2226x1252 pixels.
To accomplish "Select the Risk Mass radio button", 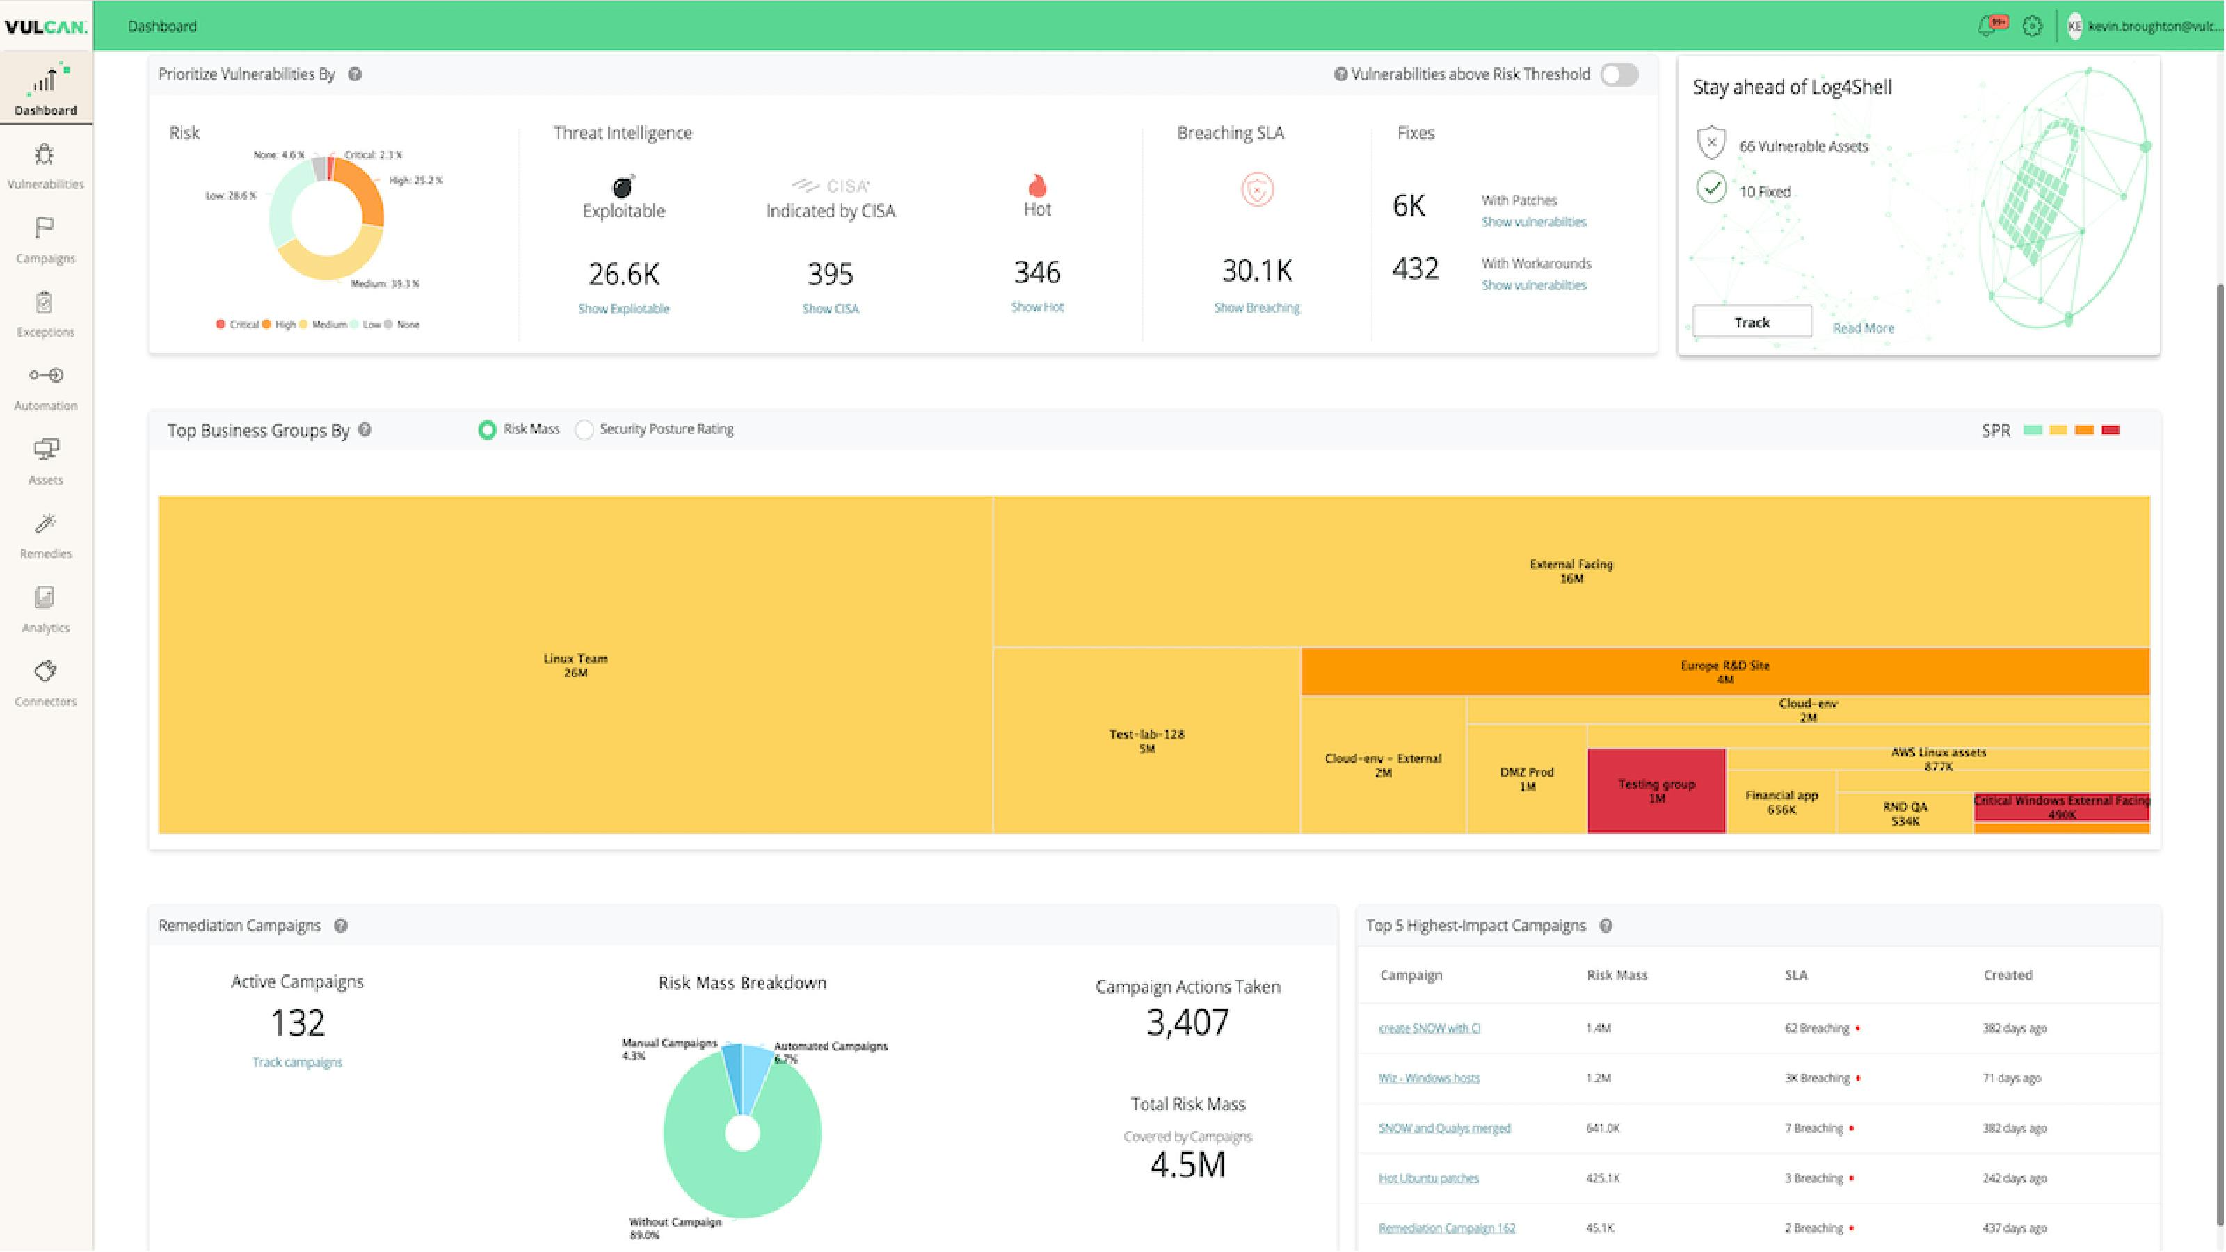I will 486,428.
